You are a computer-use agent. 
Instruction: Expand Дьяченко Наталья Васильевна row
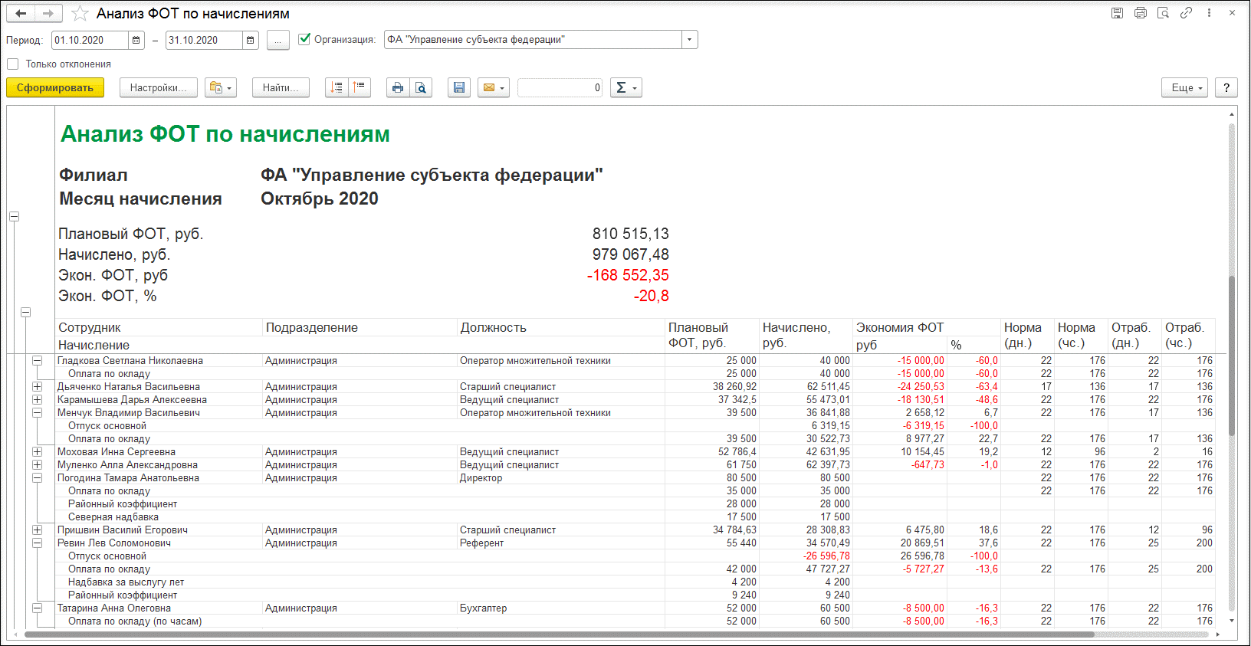37,386
